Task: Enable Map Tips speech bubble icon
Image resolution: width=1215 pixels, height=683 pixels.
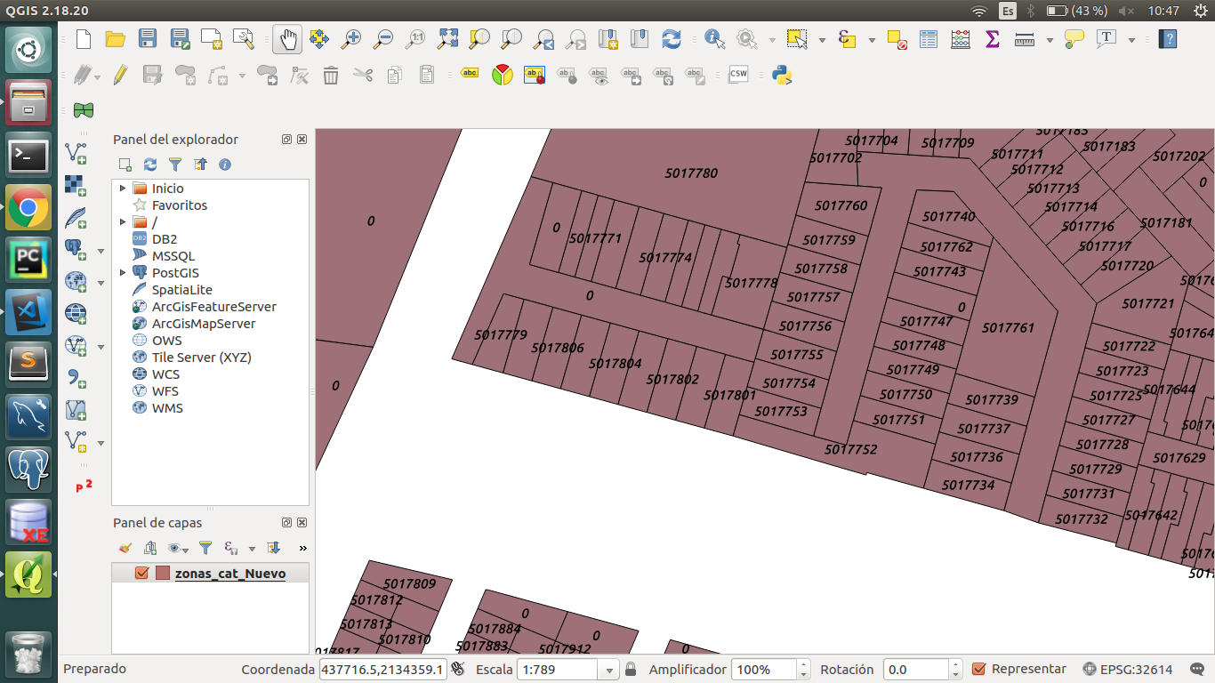Action: [1074, 39]
